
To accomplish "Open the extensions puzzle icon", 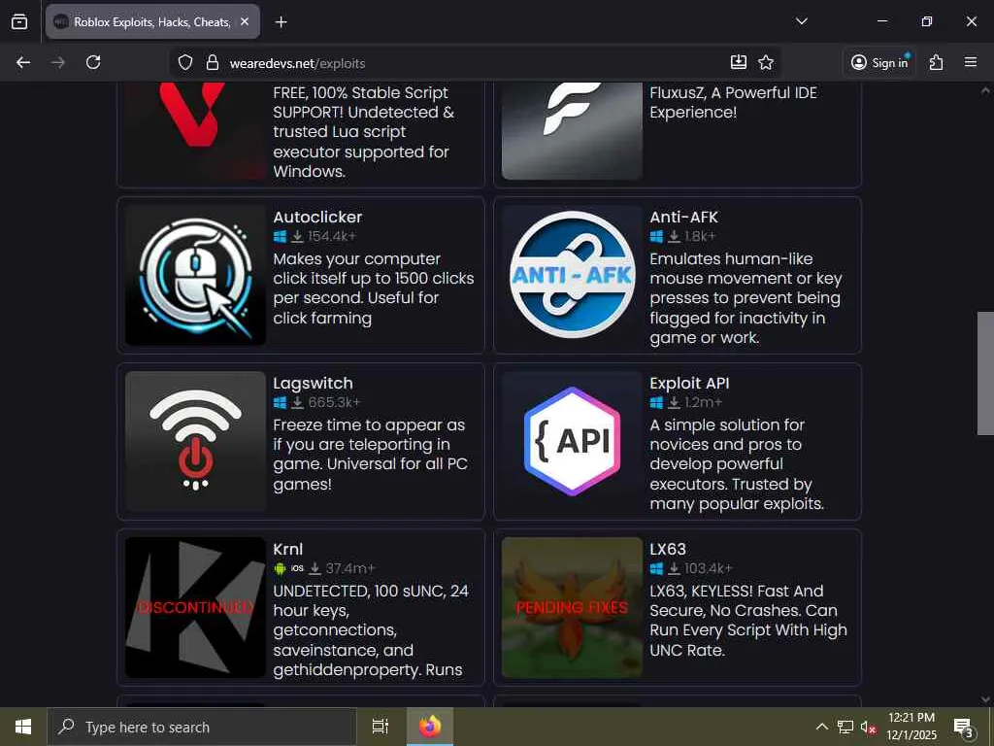I will [937, 62].
